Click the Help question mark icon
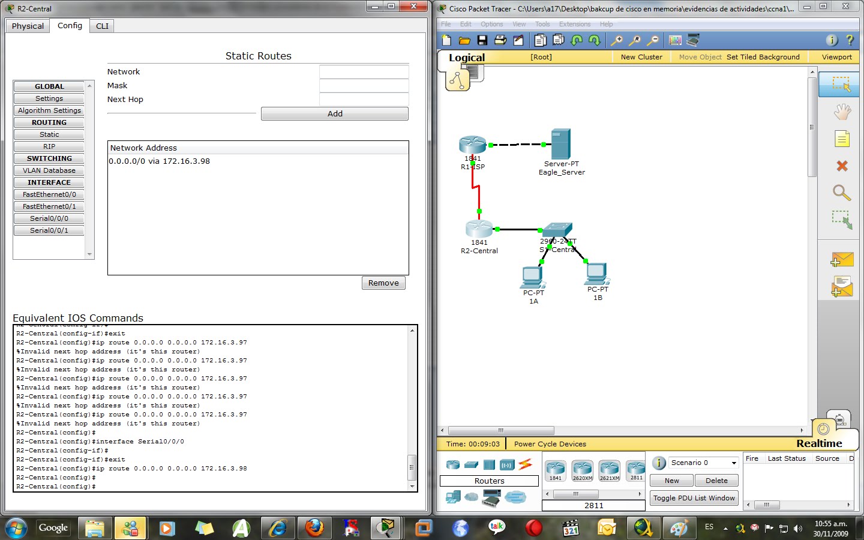864x540 pixels. (850, 40)
